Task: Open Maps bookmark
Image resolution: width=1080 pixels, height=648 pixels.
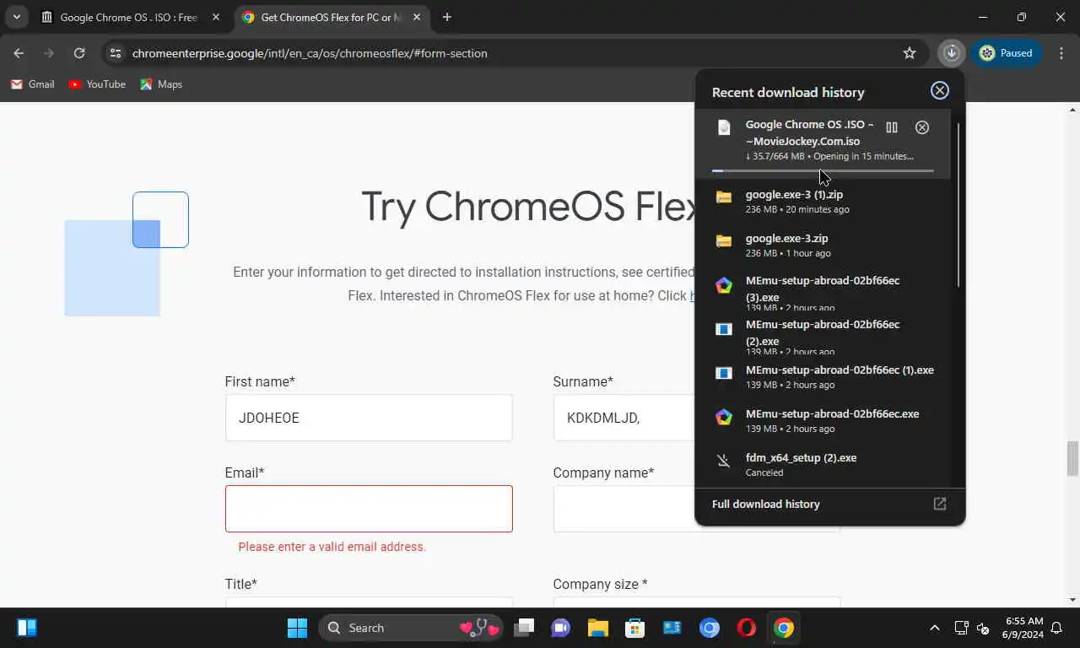Action: pyautogui.click(x=160, y=84)
